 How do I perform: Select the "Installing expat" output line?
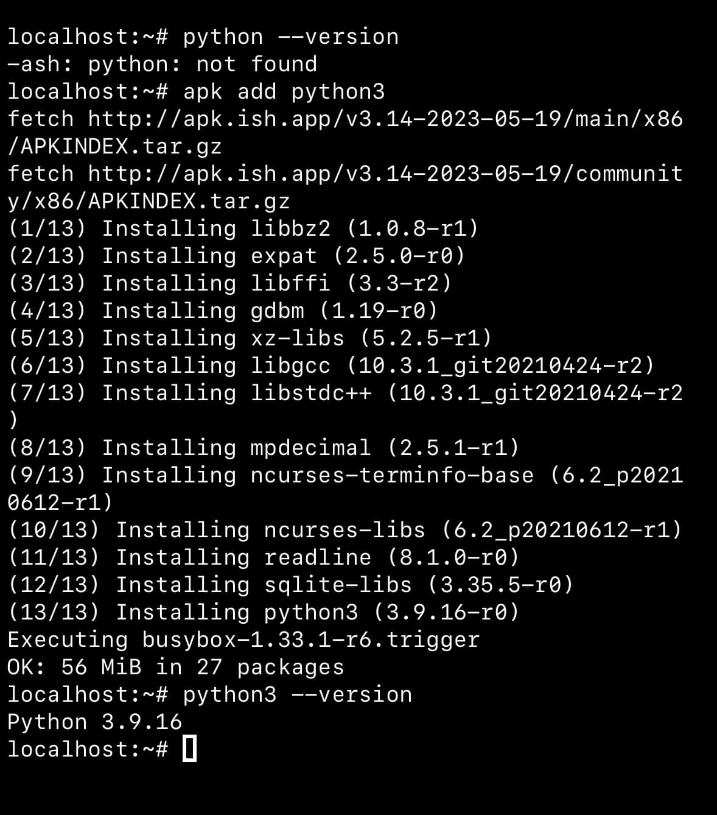[x=236, y=256]
